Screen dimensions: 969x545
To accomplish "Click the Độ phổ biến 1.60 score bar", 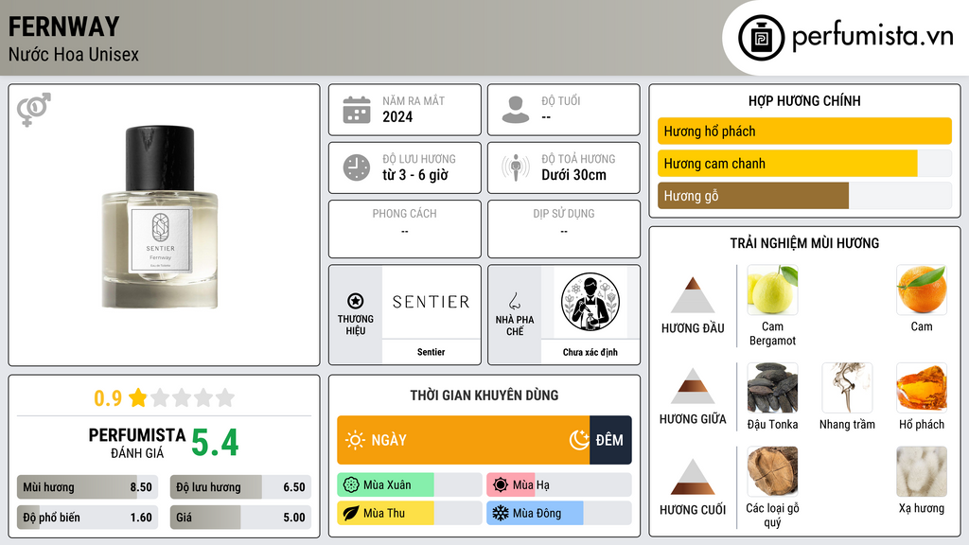I will (88, 518).
